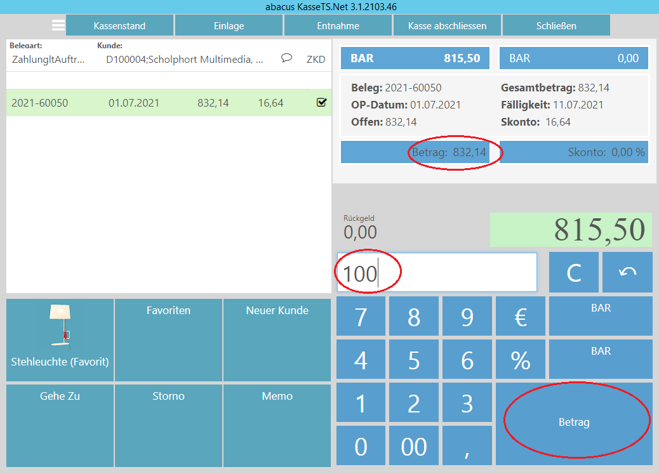Viewport: 659px width, 474px height.
Task: Click the Neuer Kunde button
Action: pos(277,340)
